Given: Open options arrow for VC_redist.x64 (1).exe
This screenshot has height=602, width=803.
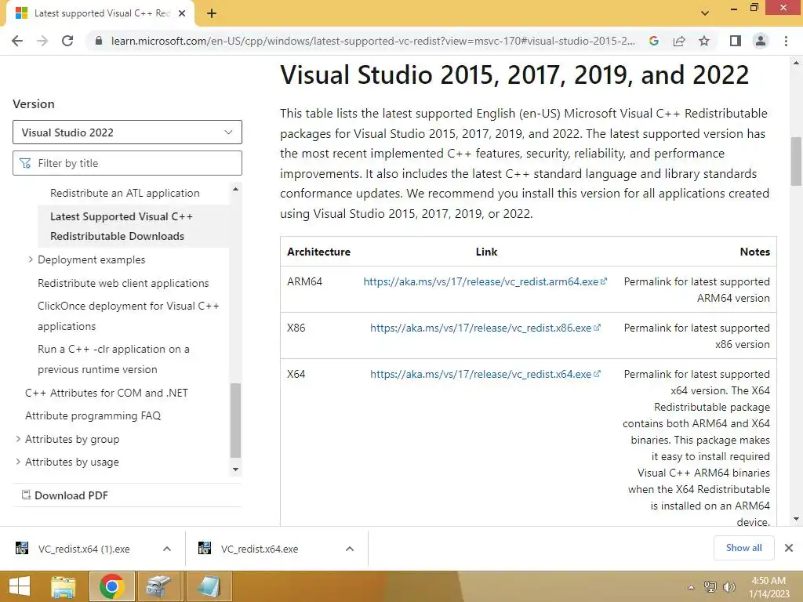Looking at the screenshot, I should tap(167, 549).
